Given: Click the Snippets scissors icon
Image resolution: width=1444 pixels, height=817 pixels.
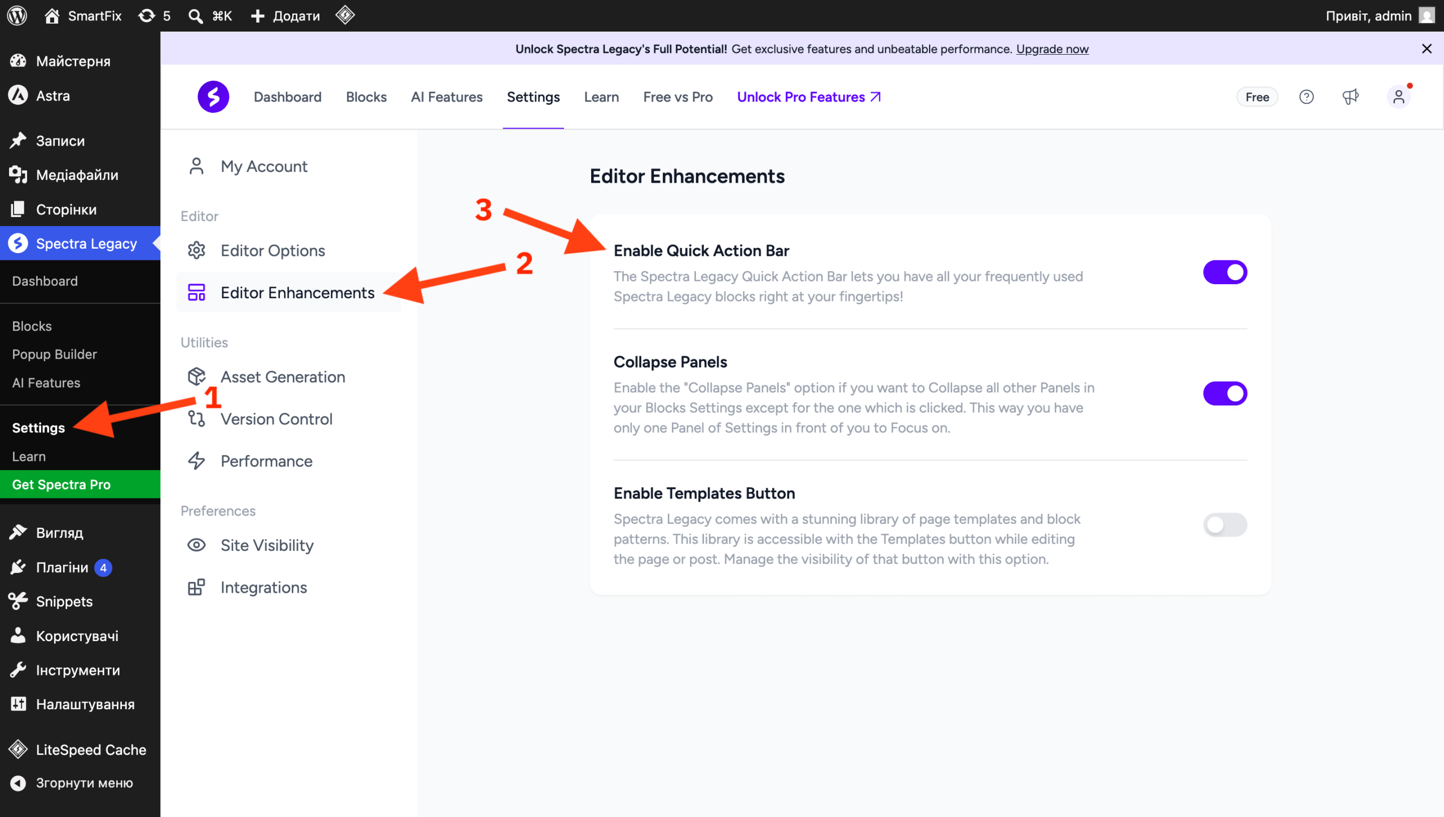Looking at the screenshot, I should click(18, 601).
